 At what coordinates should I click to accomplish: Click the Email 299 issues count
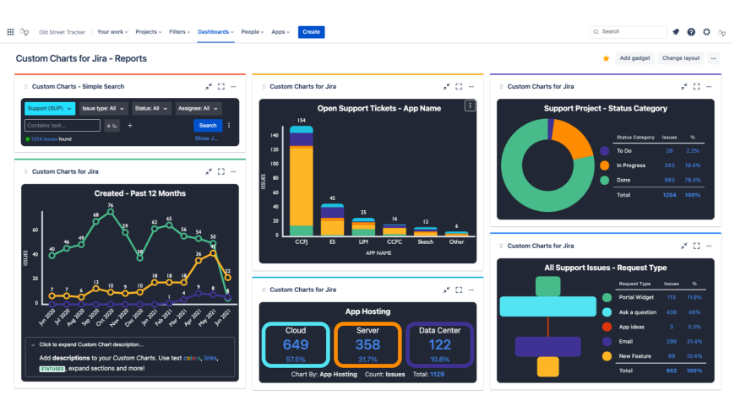coord(672,342)
